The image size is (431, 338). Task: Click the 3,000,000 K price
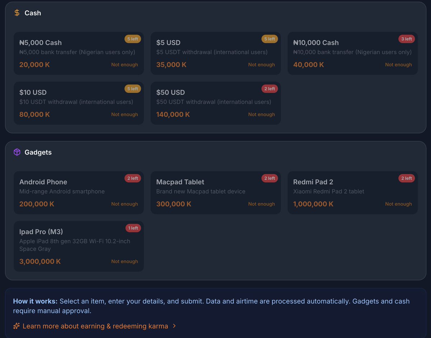[x=40, y=261]
